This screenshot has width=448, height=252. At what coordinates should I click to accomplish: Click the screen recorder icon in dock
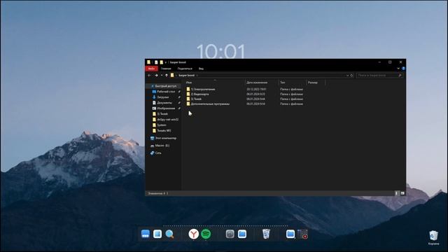(302, 234)
